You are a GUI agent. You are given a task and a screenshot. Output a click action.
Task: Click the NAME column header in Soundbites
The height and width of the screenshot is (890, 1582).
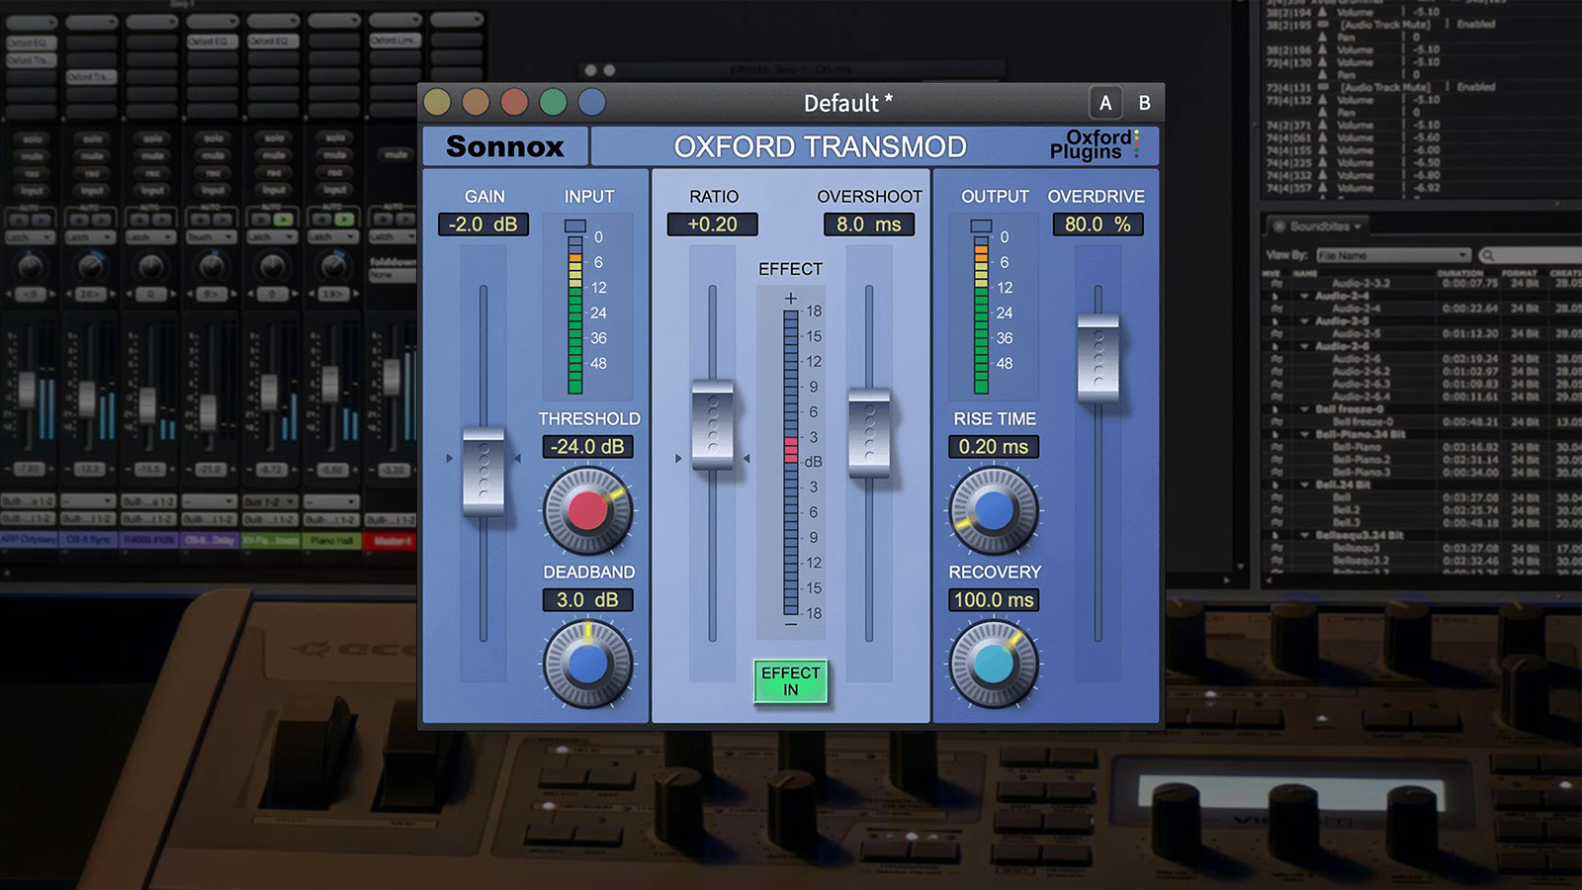click(1305, 273)
